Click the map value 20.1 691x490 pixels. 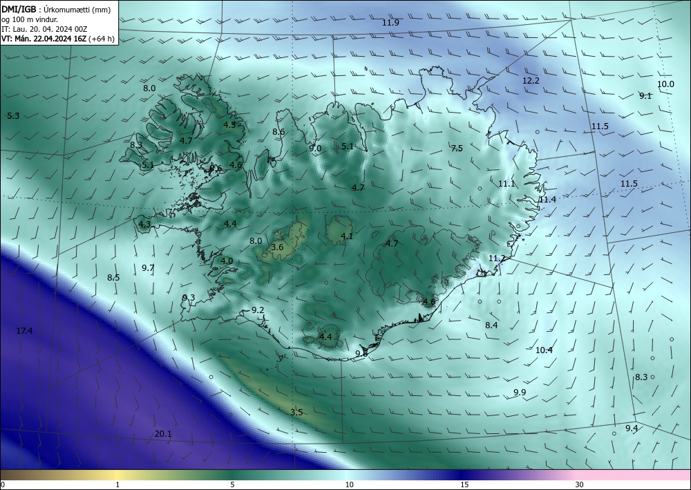point(163,434)
